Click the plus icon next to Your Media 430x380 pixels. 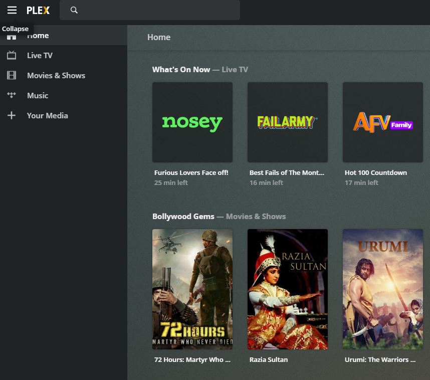coord(12,115)
